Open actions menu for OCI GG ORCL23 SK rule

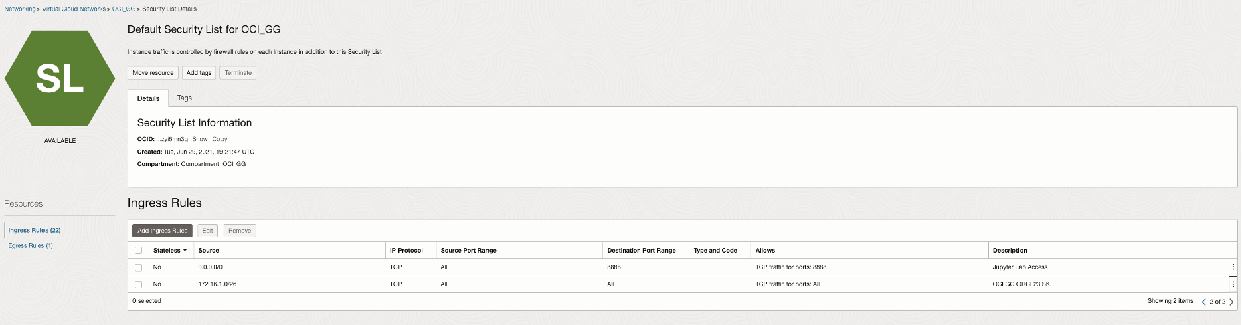coord(1233,284)
